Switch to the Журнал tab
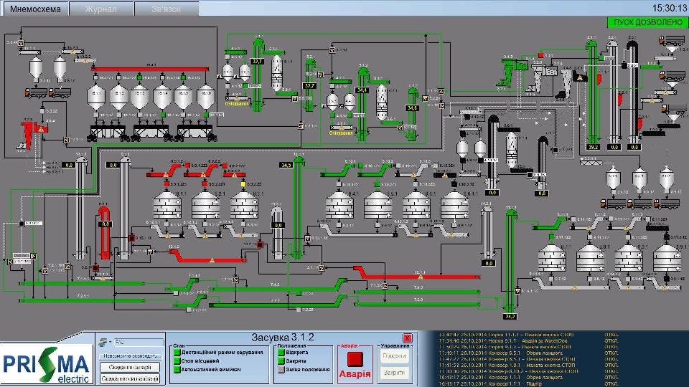 point(101,9)
